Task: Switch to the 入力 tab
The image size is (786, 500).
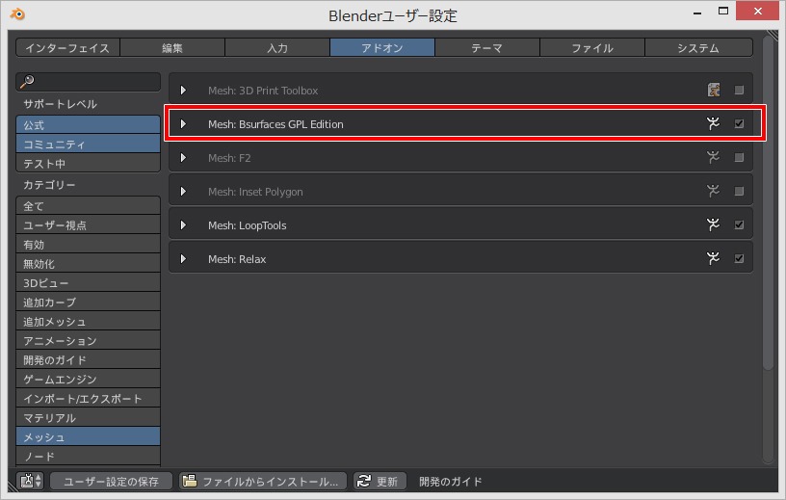Action: pos(277,47)
